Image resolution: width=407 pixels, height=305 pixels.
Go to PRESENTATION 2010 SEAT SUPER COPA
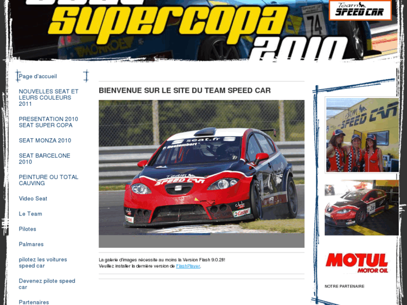(48, 122)
